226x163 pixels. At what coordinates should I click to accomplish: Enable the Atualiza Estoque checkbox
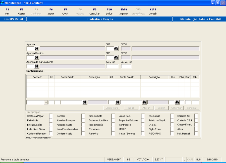(x=83, y=120)
